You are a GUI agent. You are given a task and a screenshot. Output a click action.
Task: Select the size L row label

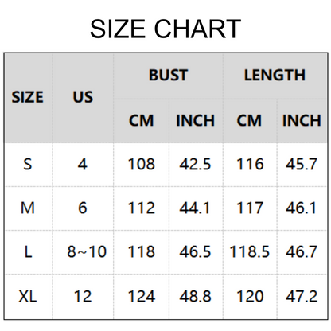pyautogui.click(x=28, y=251)
